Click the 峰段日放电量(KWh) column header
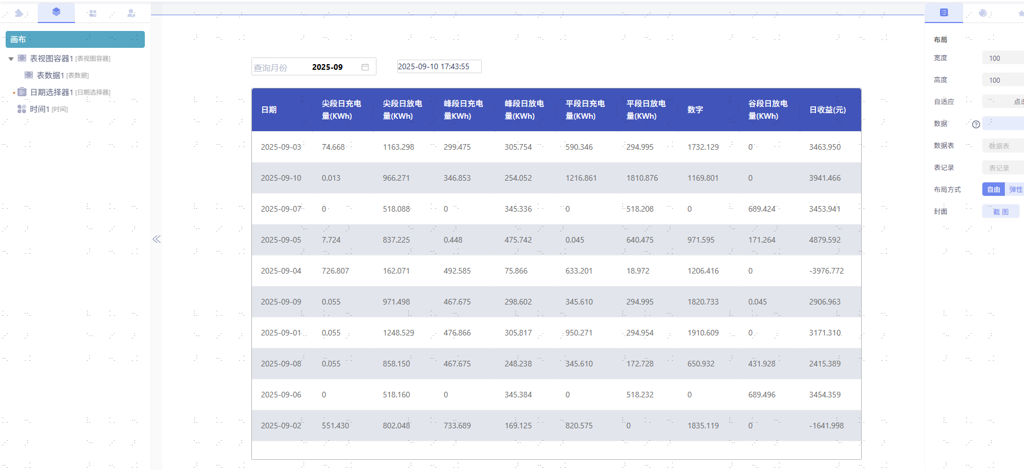1024x470 pixels. 524,110
